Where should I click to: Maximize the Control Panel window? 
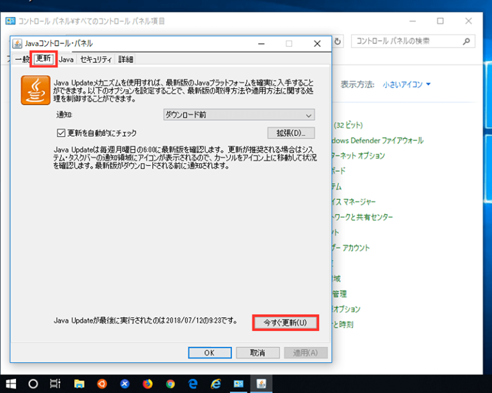click(x=440, y=21)
